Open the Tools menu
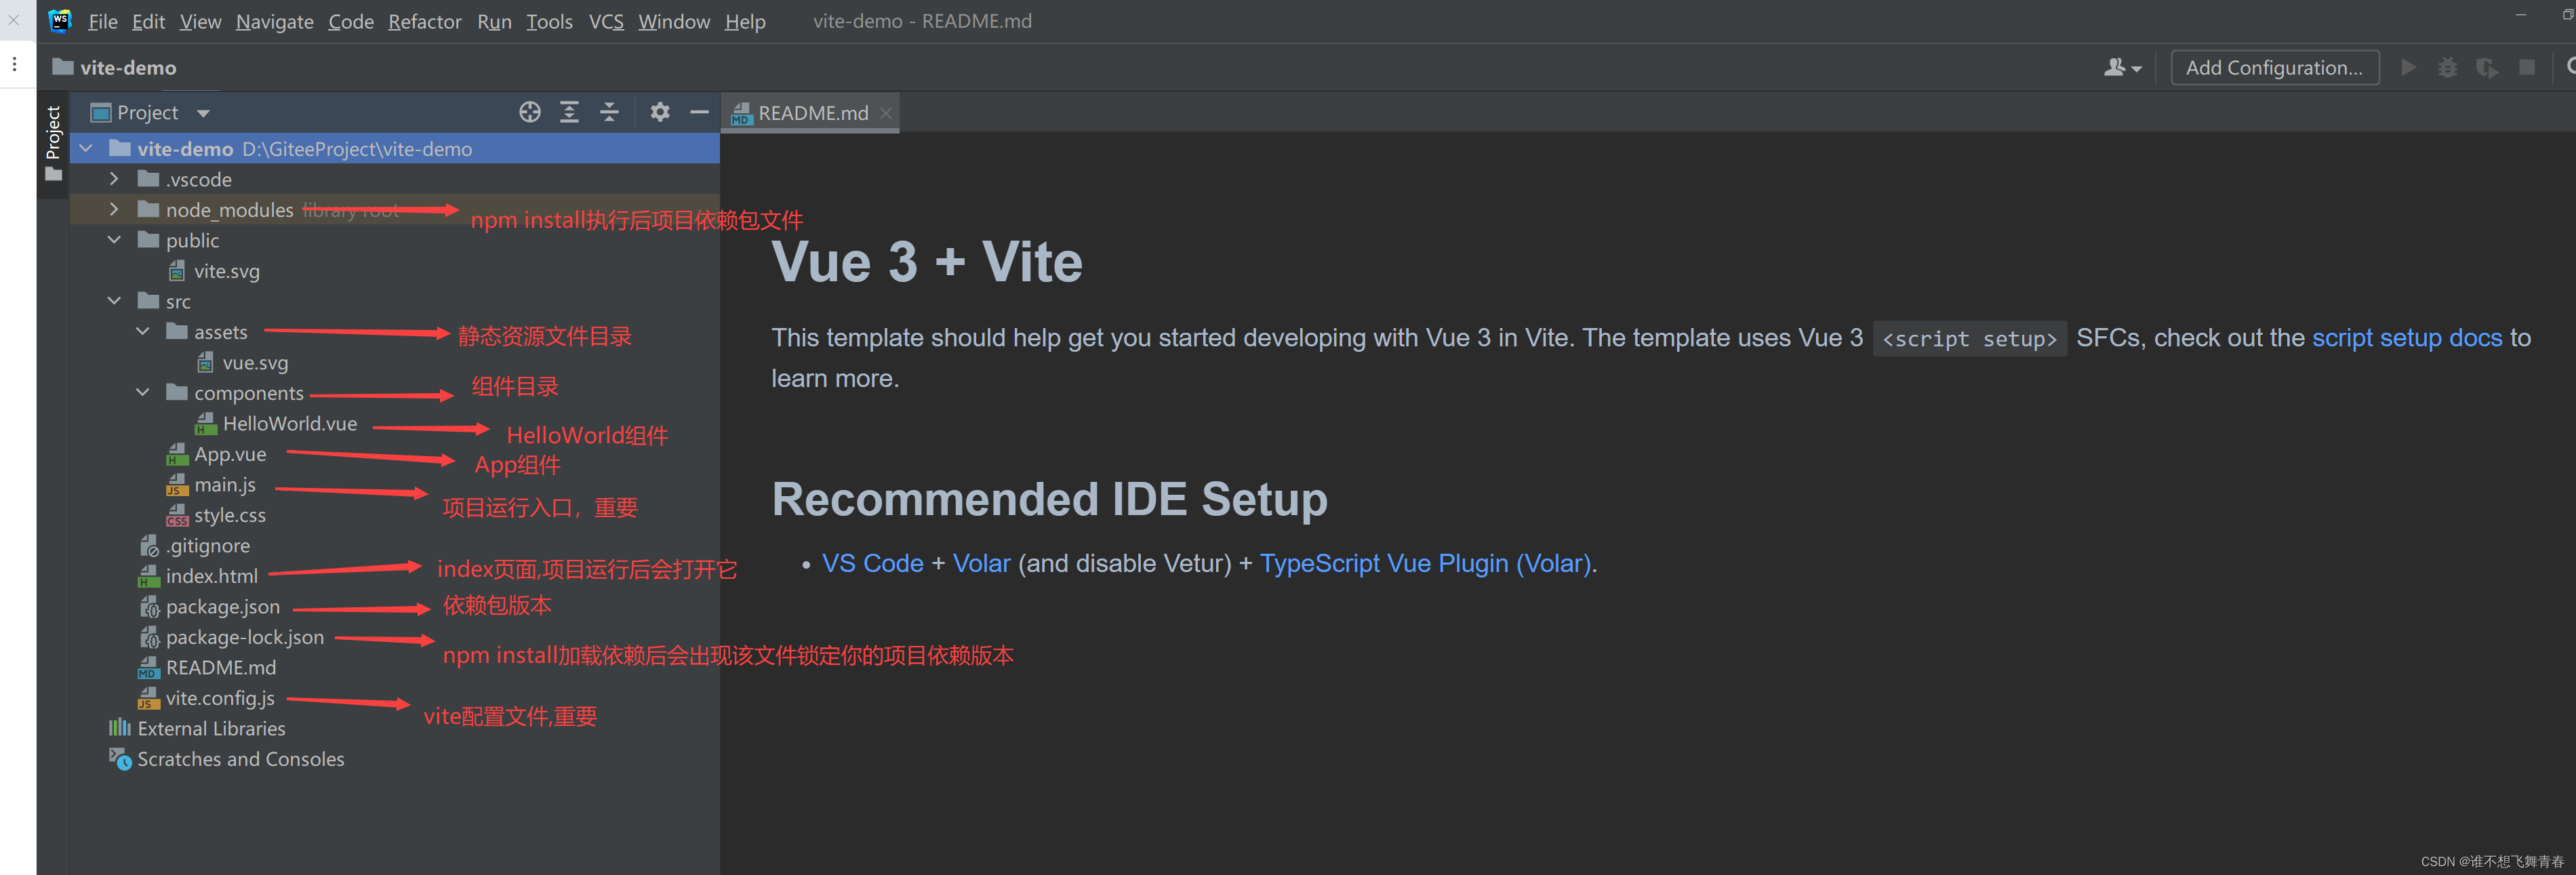Viewport: 2576px width, 875px height. pyautogui.click(x=549, y=21)
